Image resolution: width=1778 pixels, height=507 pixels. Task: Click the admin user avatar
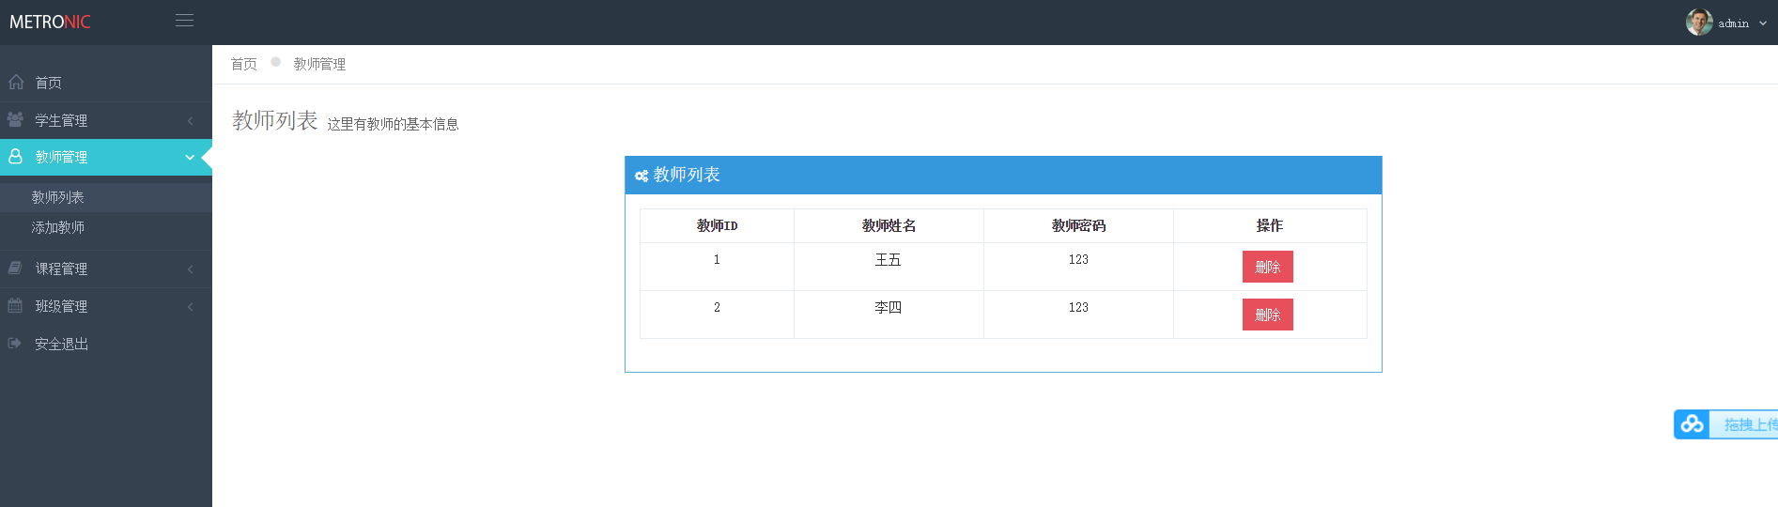pyautogui.click(x=1698, y=23)
